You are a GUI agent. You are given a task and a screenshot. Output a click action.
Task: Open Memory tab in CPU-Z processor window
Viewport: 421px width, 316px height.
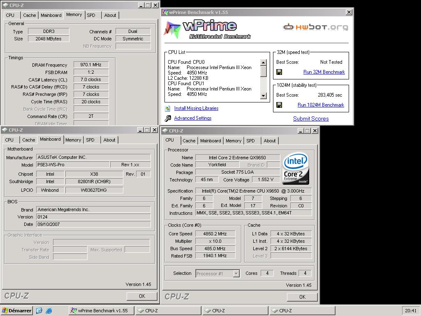coord(234,141)
